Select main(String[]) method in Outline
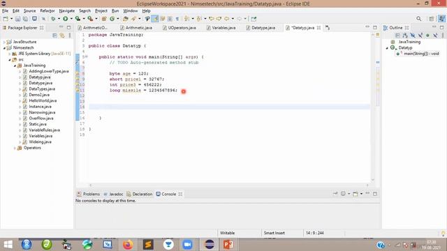The width and height of the screenshot is (447, 251). coord(421,54)
